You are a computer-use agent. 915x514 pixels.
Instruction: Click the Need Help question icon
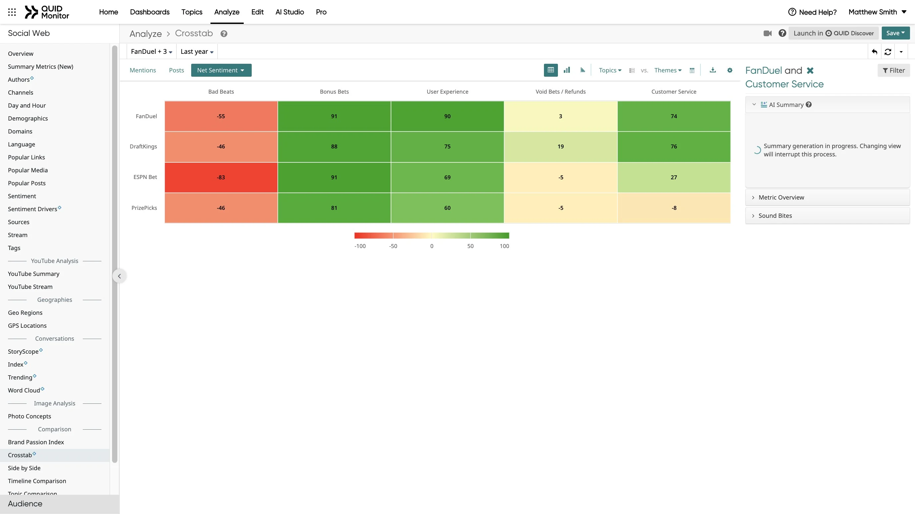click(792, 12)
